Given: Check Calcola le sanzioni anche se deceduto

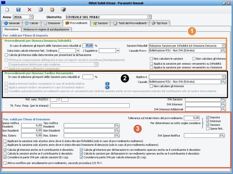Looking at the screenshot, I should 5,154.
